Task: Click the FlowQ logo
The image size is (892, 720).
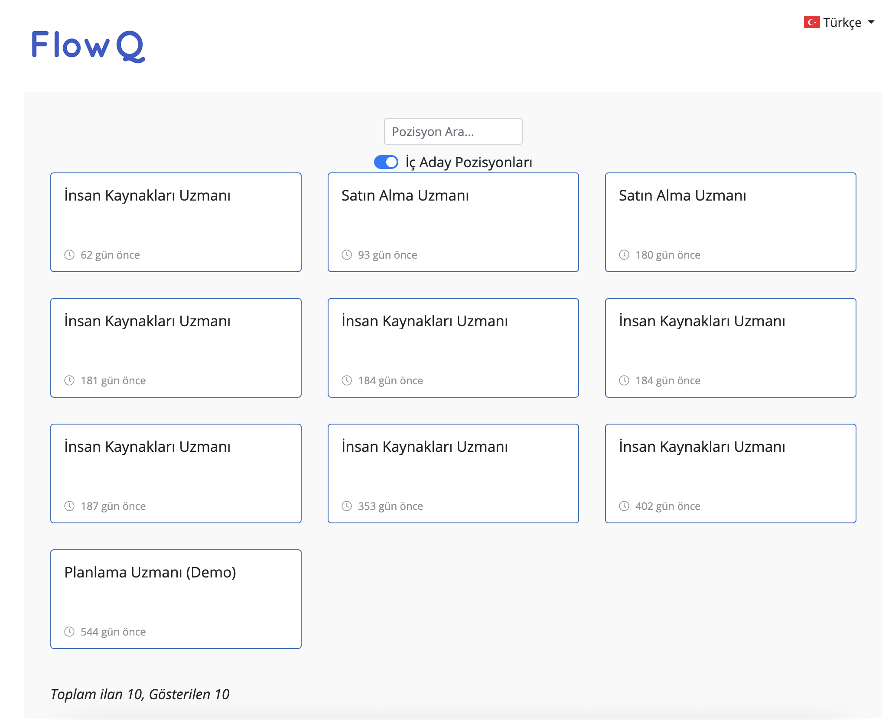Action: pos(88,46)
